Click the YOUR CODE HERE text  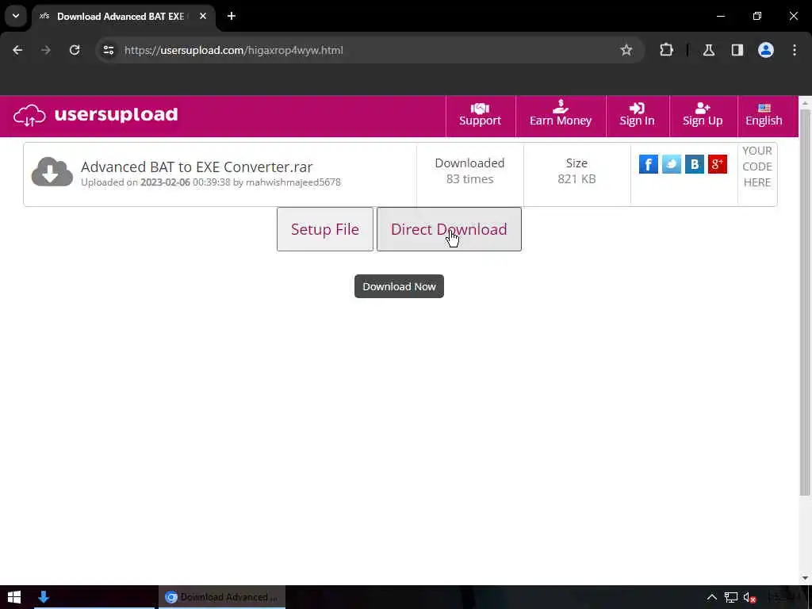757,167
